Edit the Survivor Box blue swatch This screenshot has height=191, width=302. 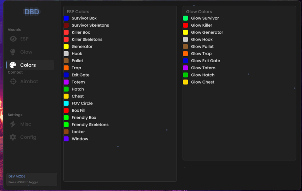pyautogui.click(x=66, y=18)
